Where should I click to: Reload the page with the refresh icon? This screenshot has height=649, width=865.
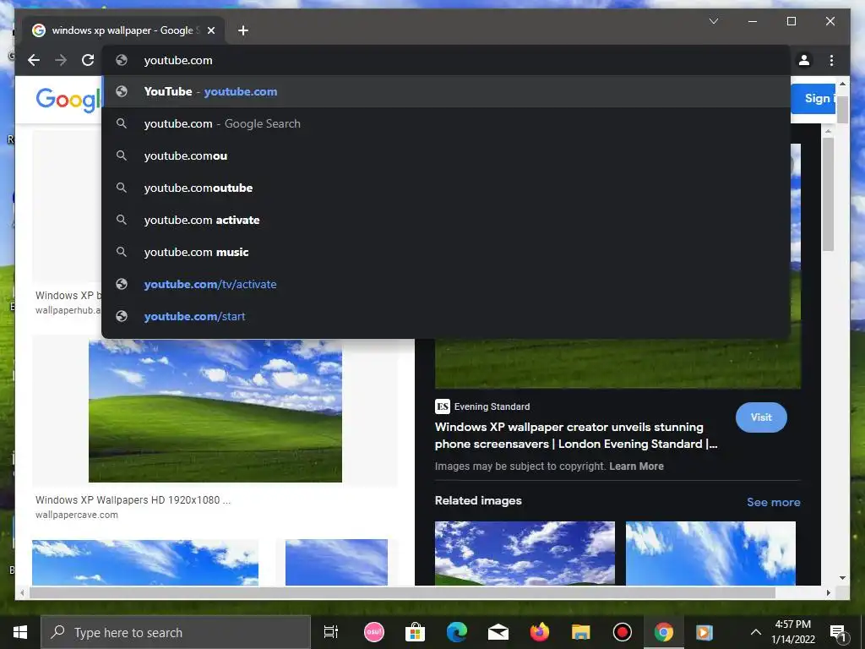(x=88, y=60)
